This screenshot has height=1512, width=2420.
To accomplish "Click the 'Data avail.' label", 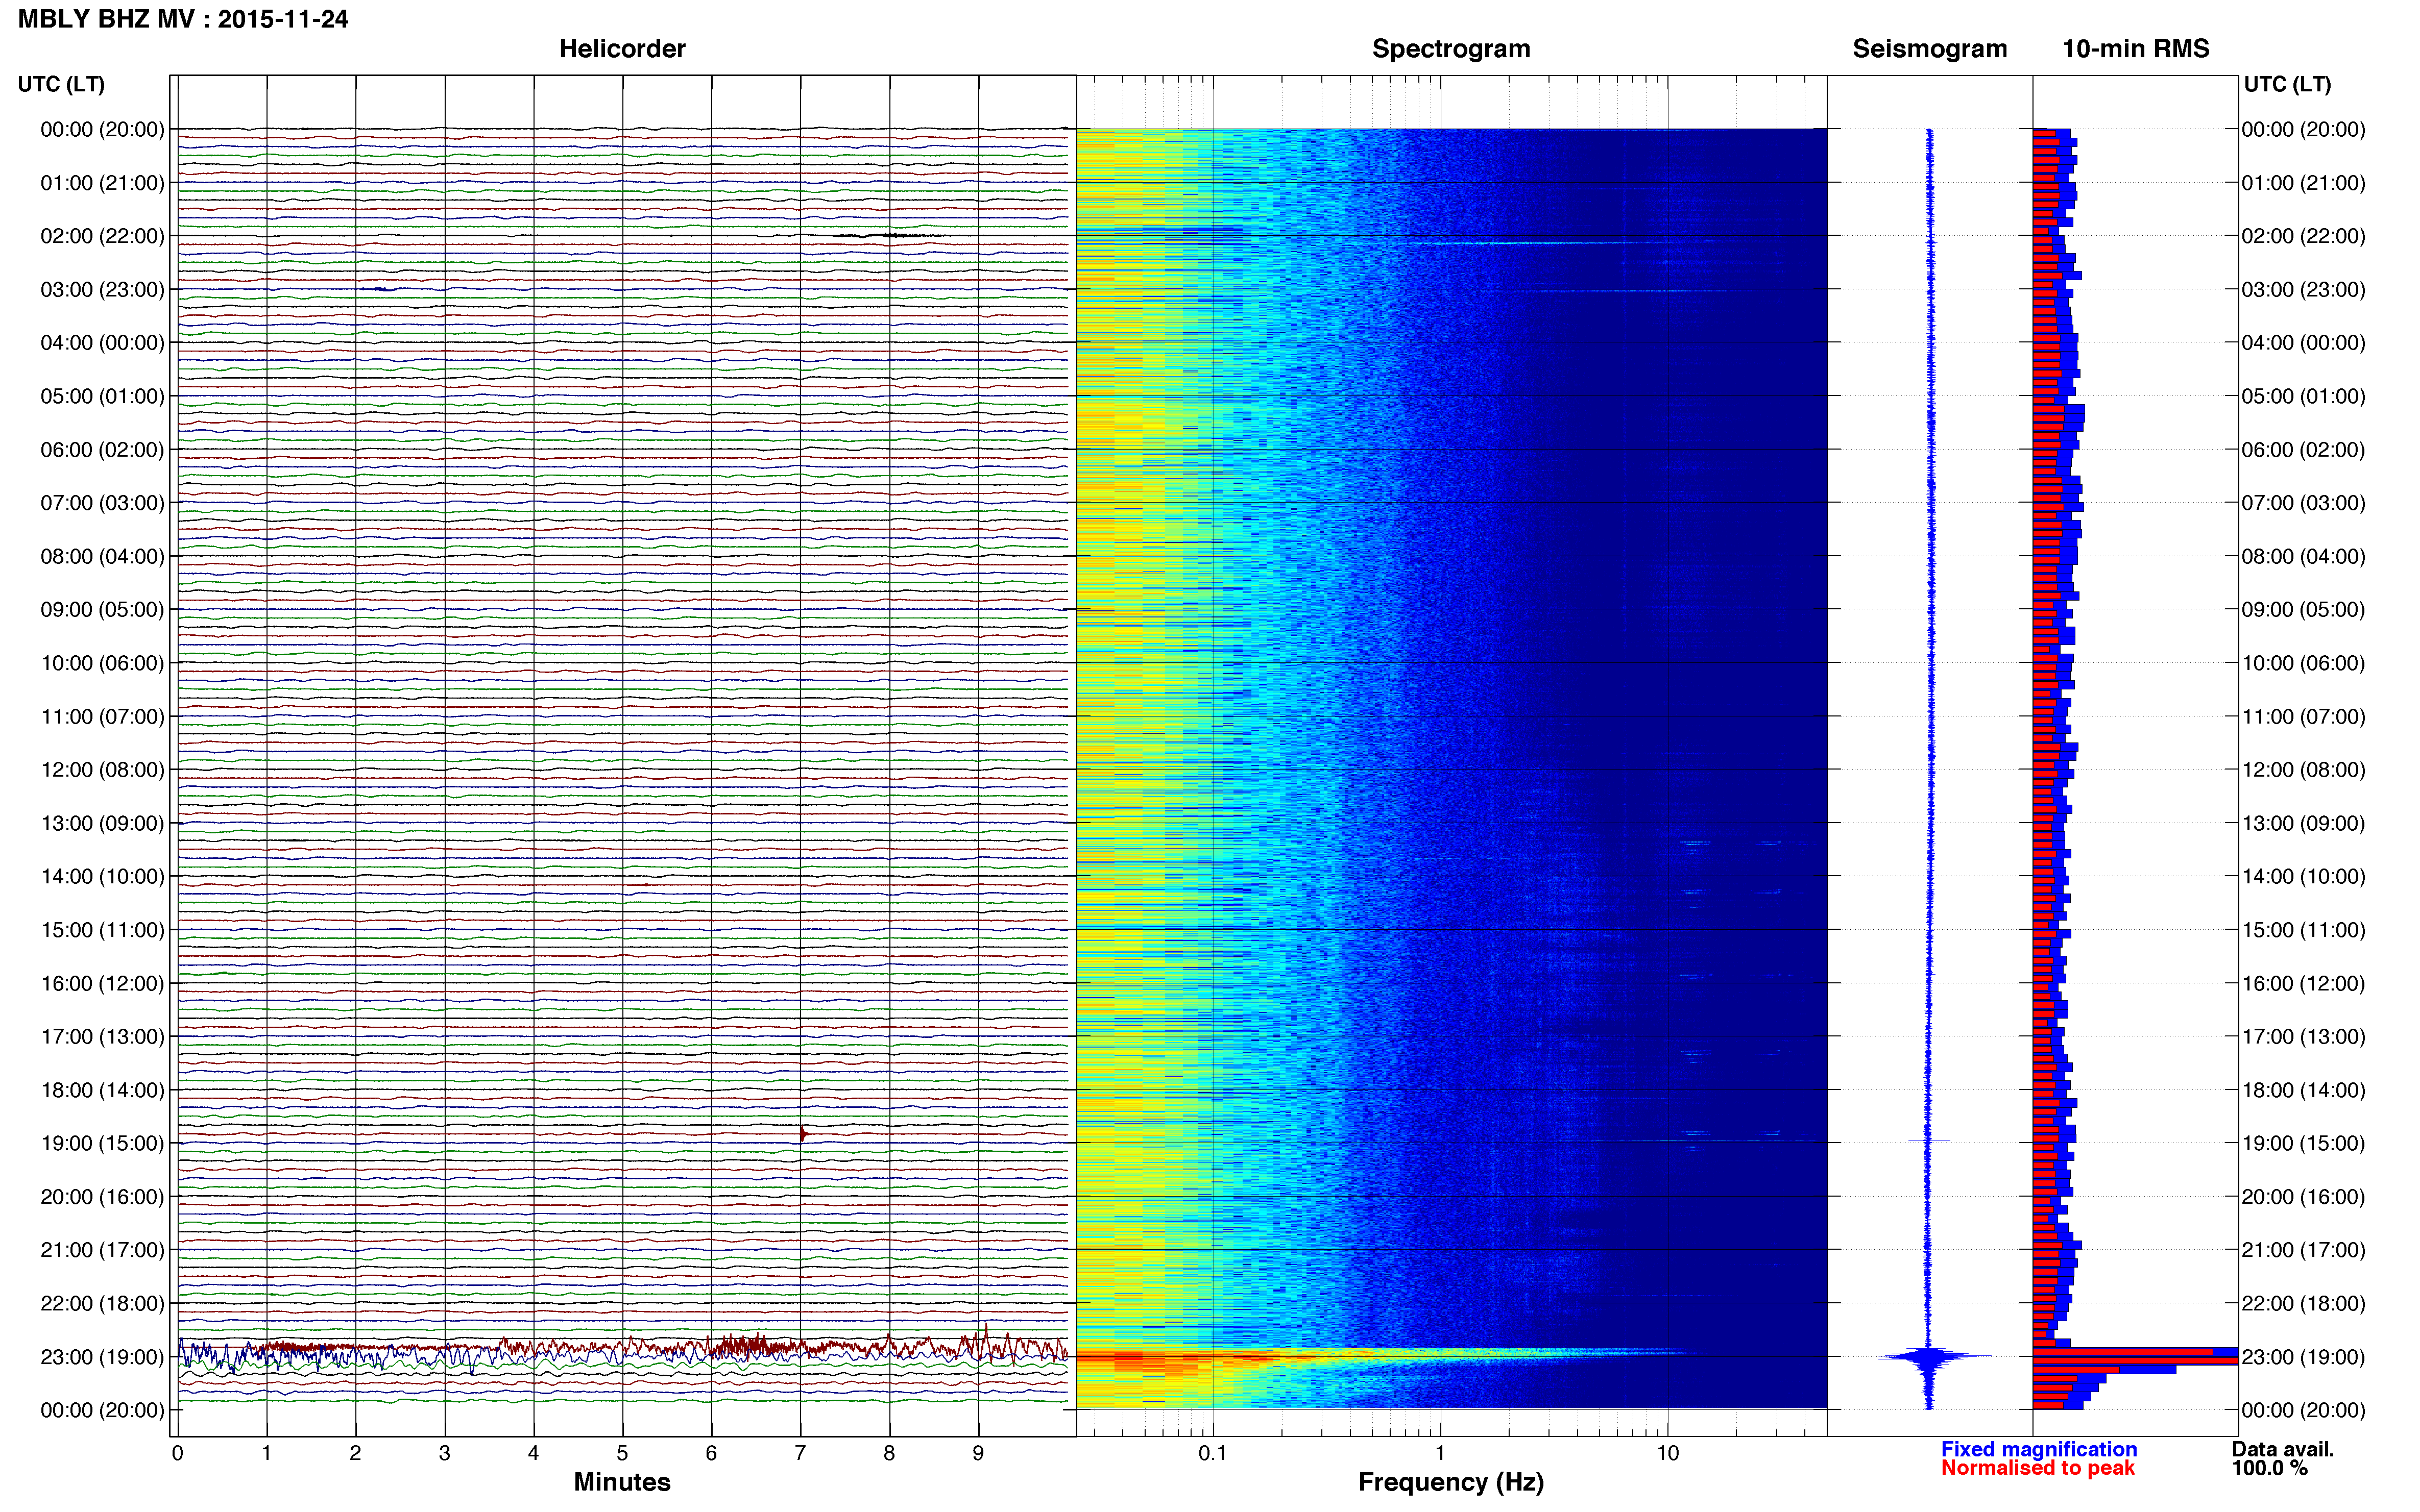I will (2283, 1449).
